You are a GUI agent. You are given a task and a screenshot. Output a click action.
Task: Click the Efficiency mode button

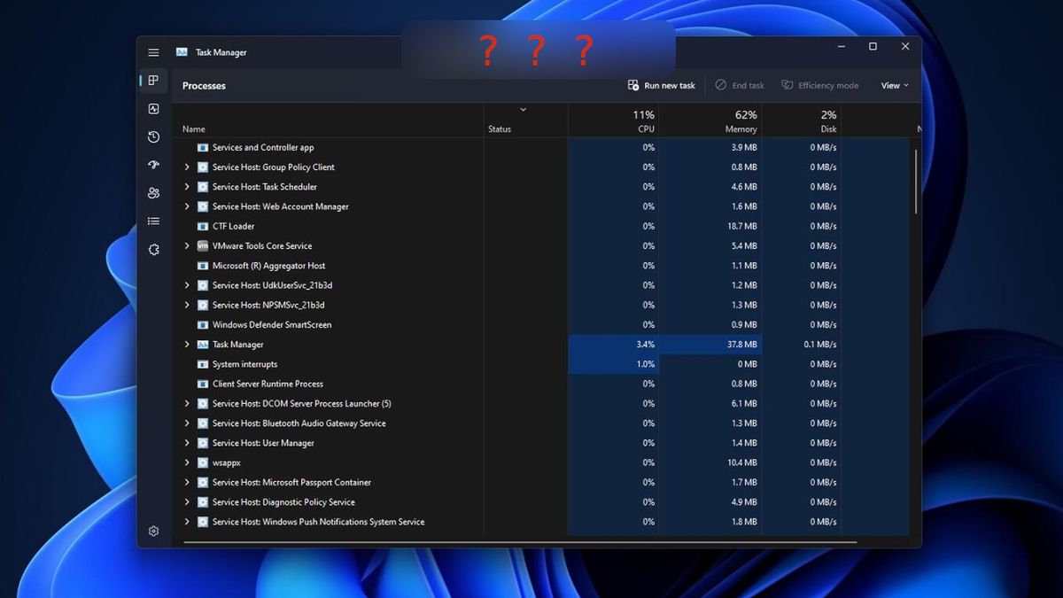(820, 86)
